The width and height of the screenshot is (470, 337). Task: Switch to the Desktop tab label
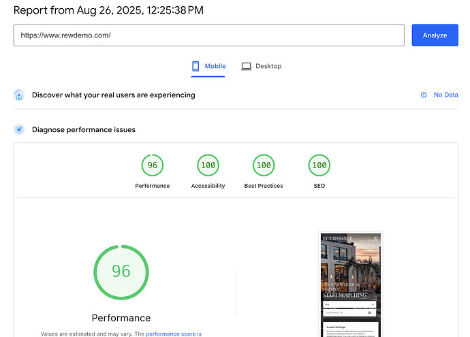[x=268, y=66]
